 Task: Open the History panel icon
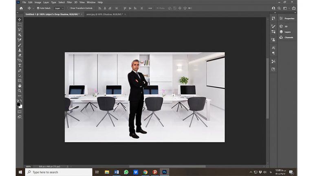point(273,18)
